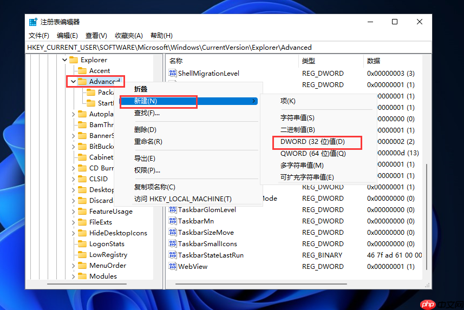Open the 帮助(H) menu
The height and width of the screenshot is (310, 464).
click(161, 36)
